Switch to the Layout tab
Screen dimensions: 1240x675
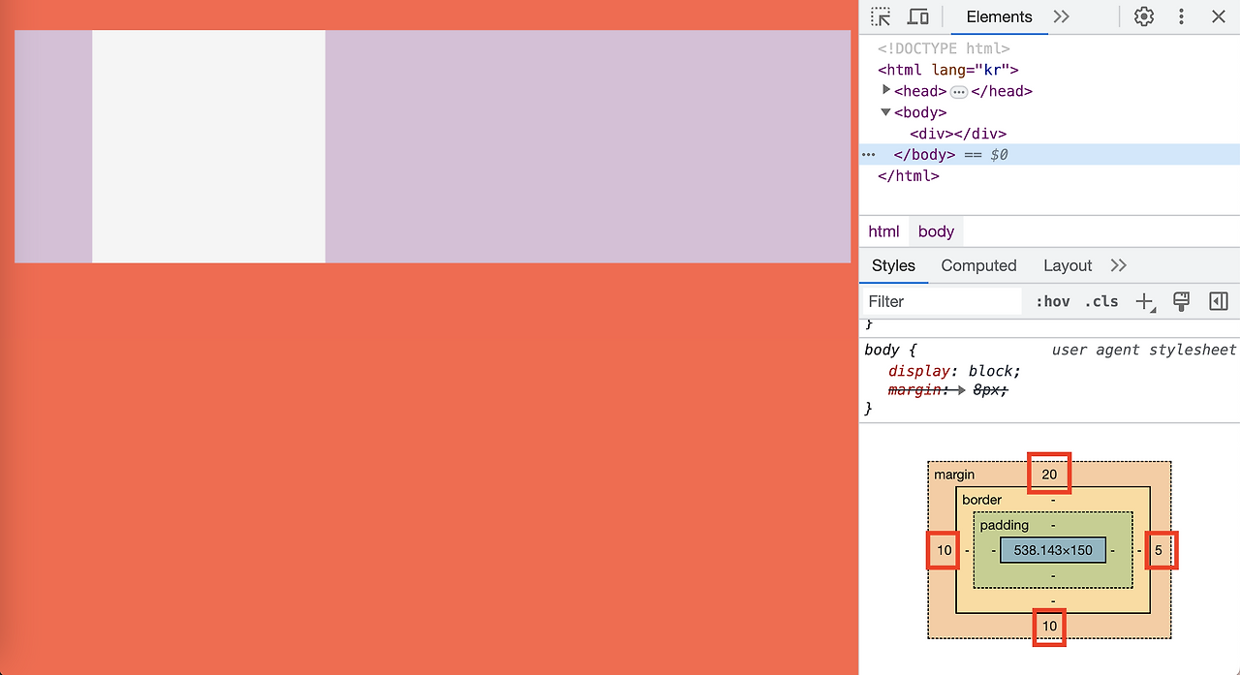(x=1068, y=265)
